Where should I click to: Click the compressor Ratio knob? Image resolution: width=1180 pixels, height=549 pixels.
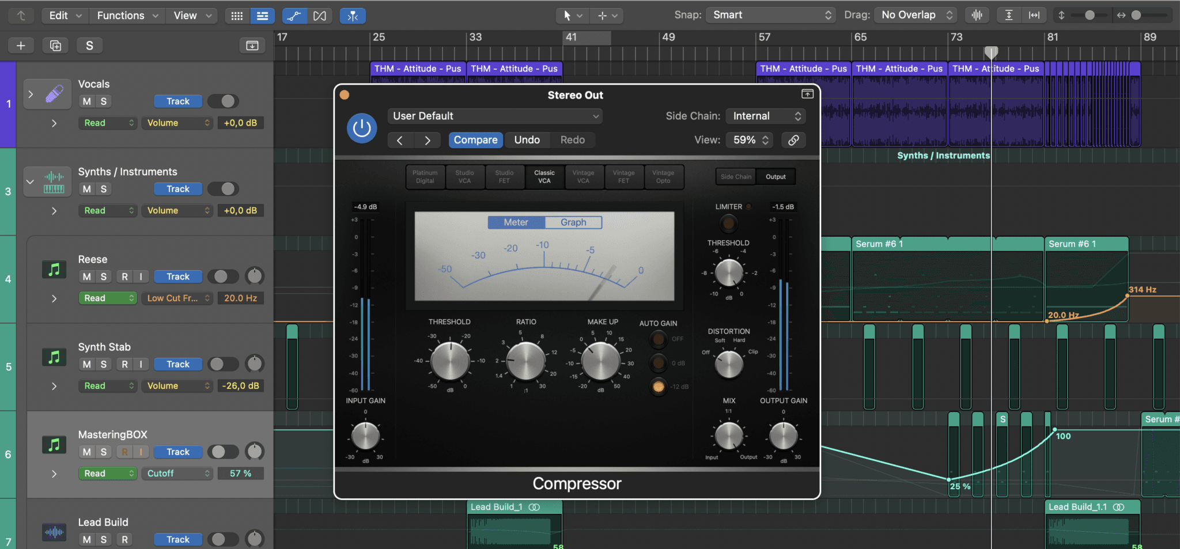[x=525, y=361]
